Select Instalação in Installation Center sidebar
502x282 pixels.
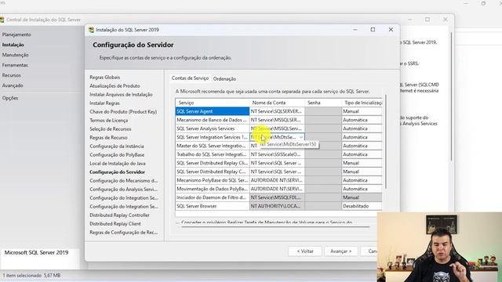[x=13, y=45]
